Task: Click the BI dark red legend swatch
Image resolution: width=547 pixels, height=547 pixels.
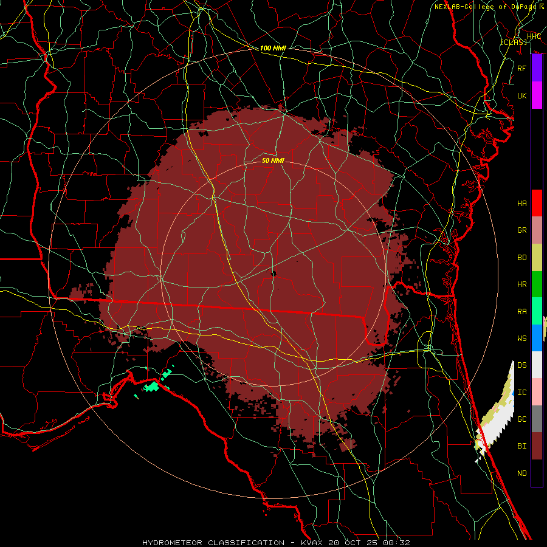Action: (x=537, y=446)
